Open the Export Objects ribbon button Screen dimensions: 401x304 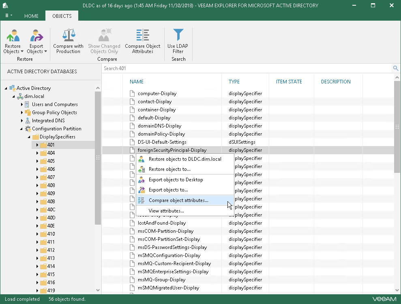(36, 41)
